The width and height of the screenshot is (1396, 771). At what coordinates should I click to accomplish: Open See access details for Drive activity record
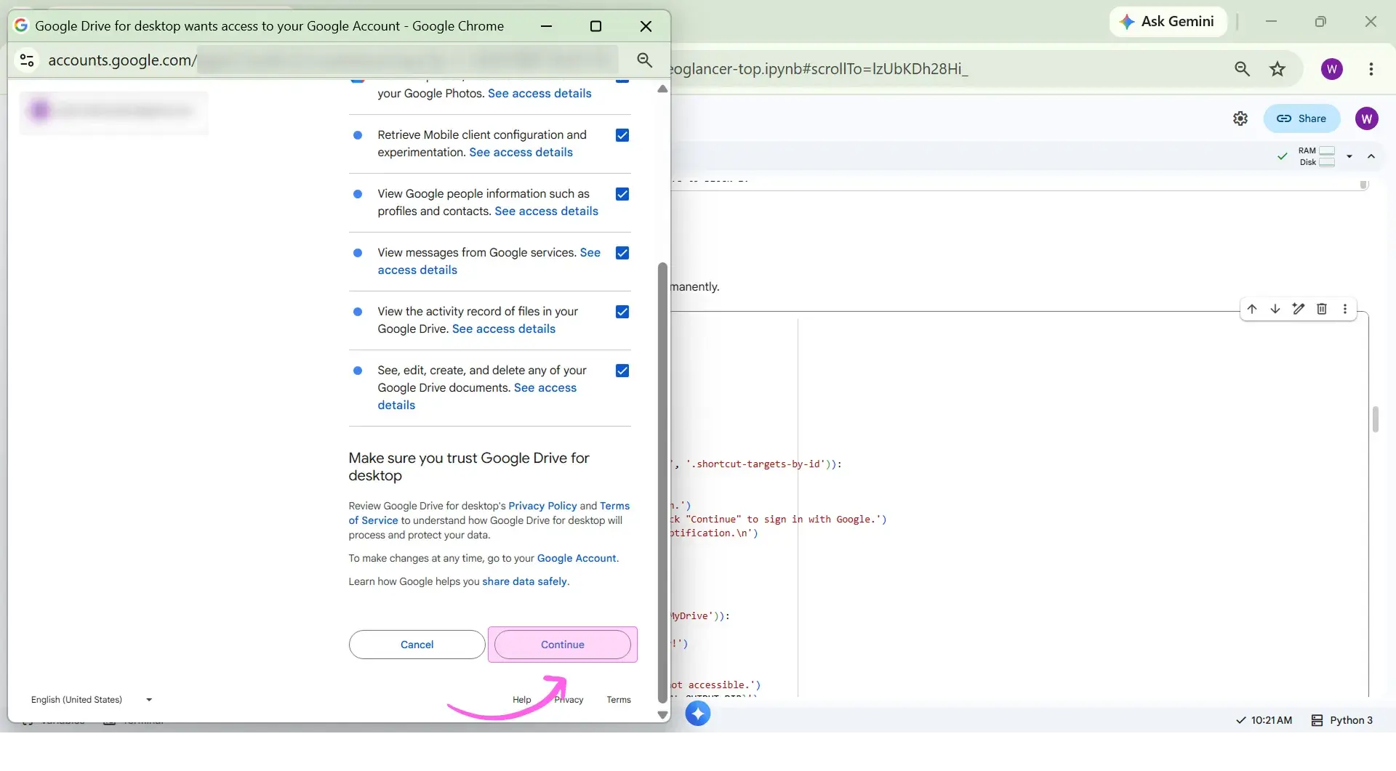503,329
